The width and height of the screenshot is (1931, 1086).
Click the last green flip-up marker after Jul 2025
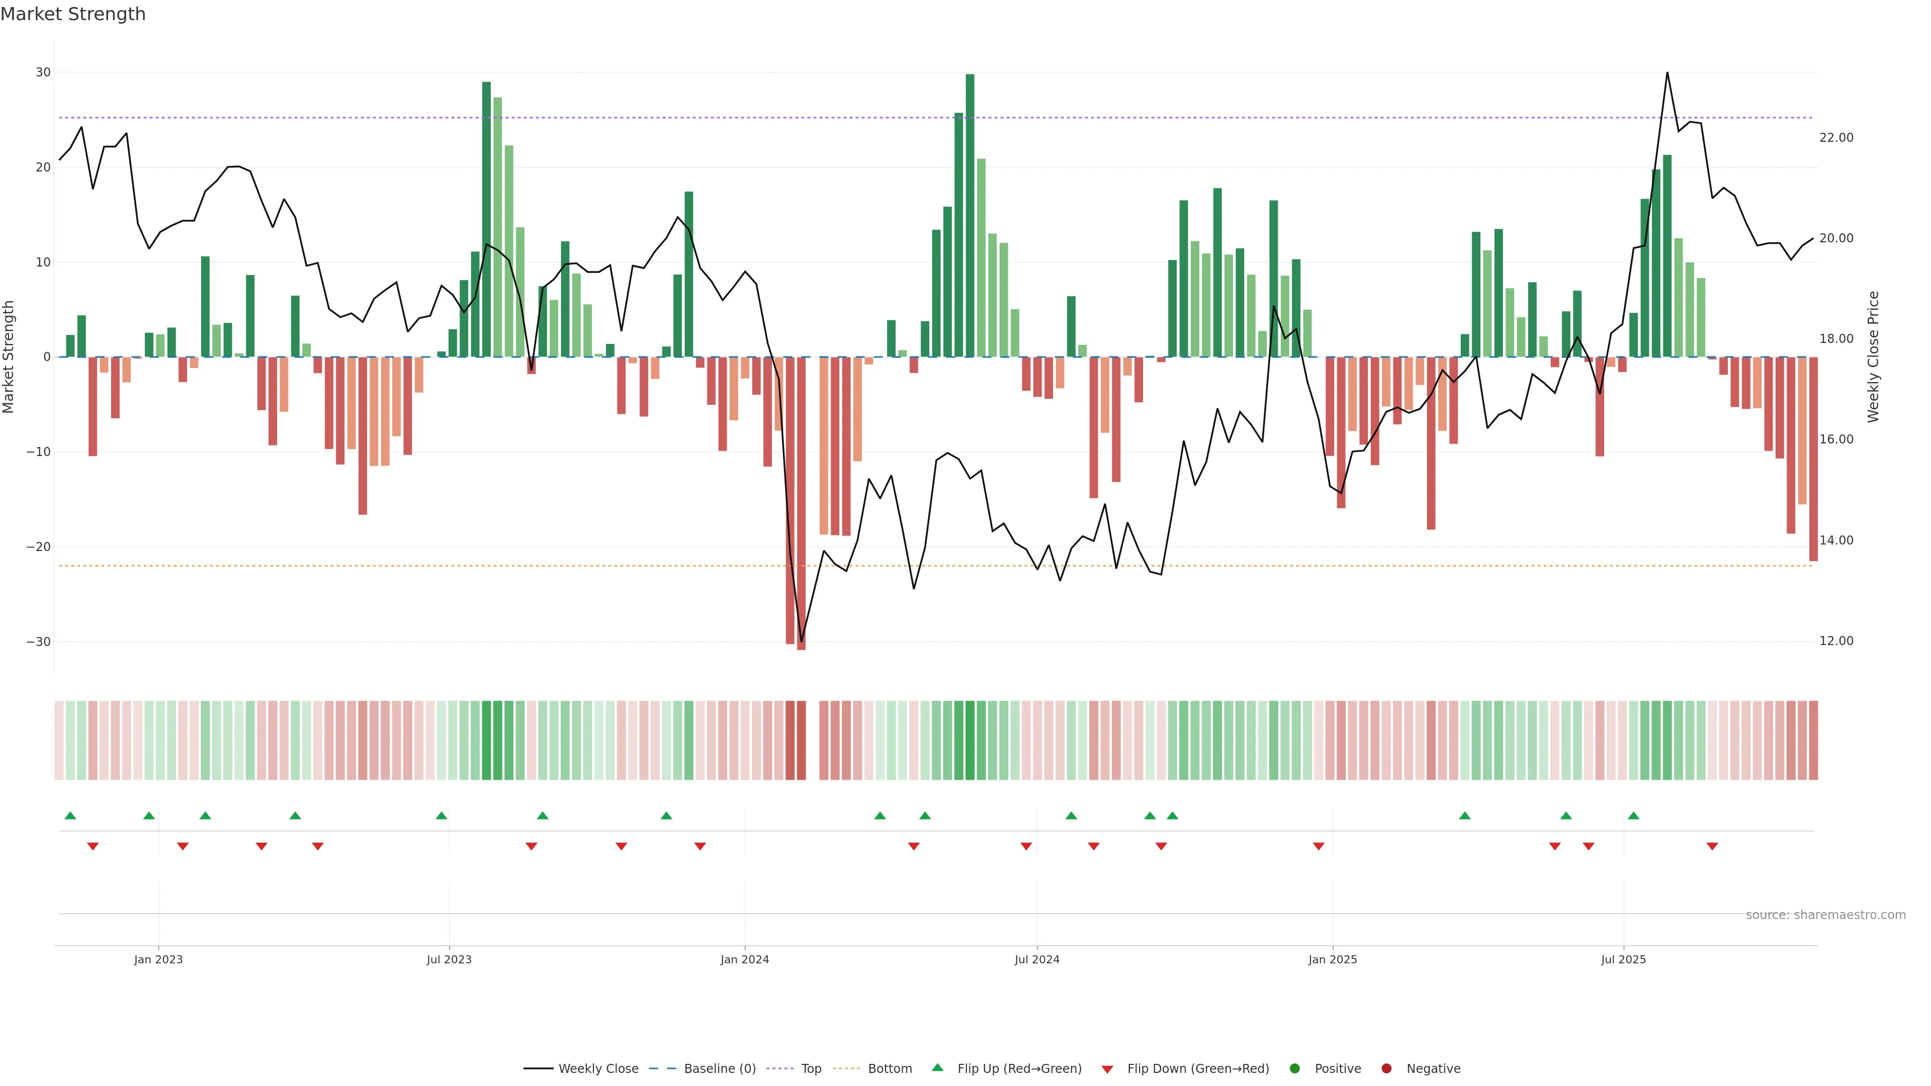coord(1633,816)
